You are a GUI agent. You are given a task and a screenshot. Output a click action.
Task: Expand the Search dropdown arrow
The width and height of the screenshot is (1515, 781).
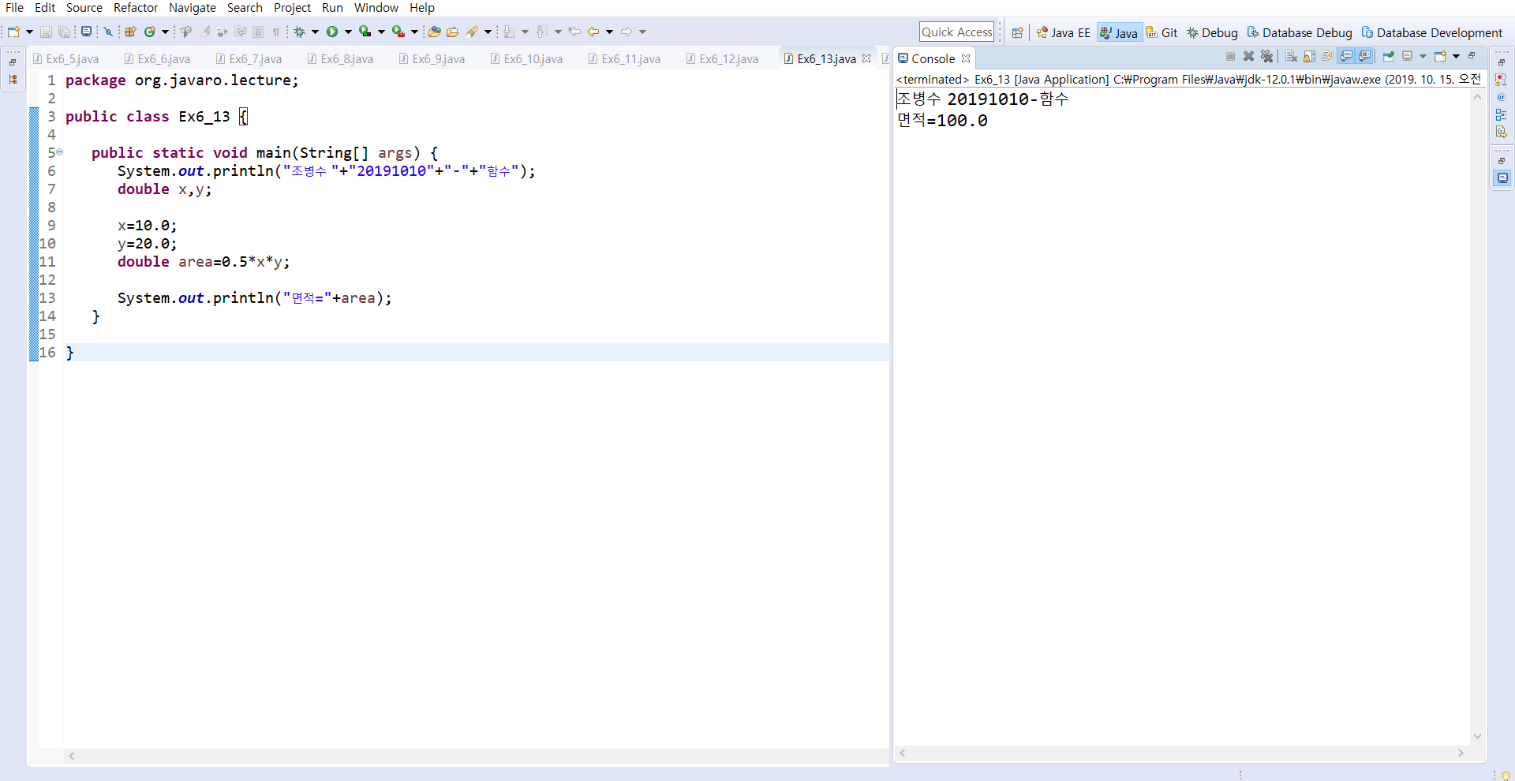488,32
